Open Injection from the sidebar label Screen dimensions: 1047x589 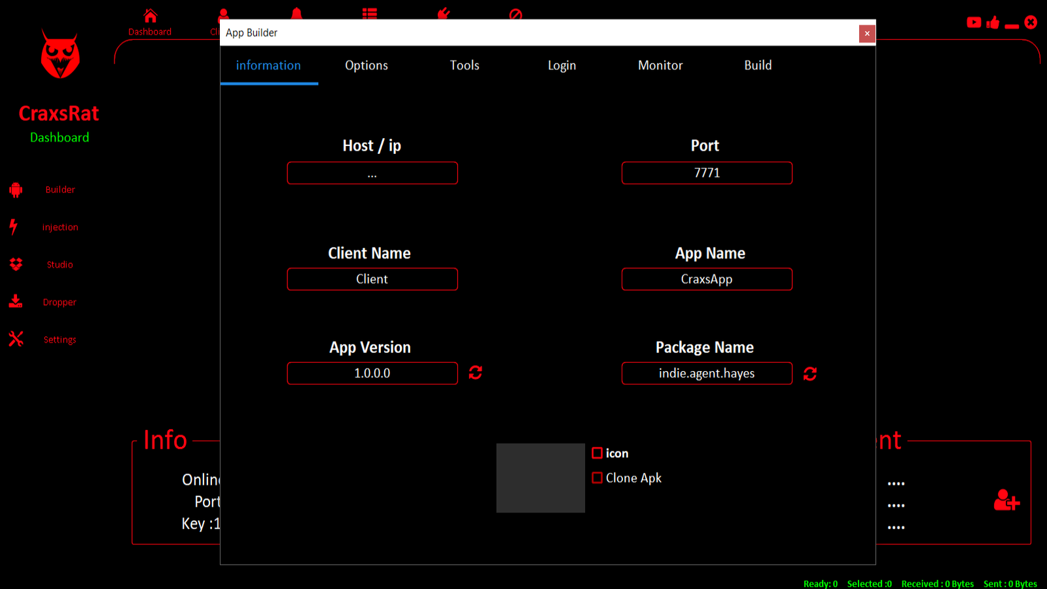(60, 227)
